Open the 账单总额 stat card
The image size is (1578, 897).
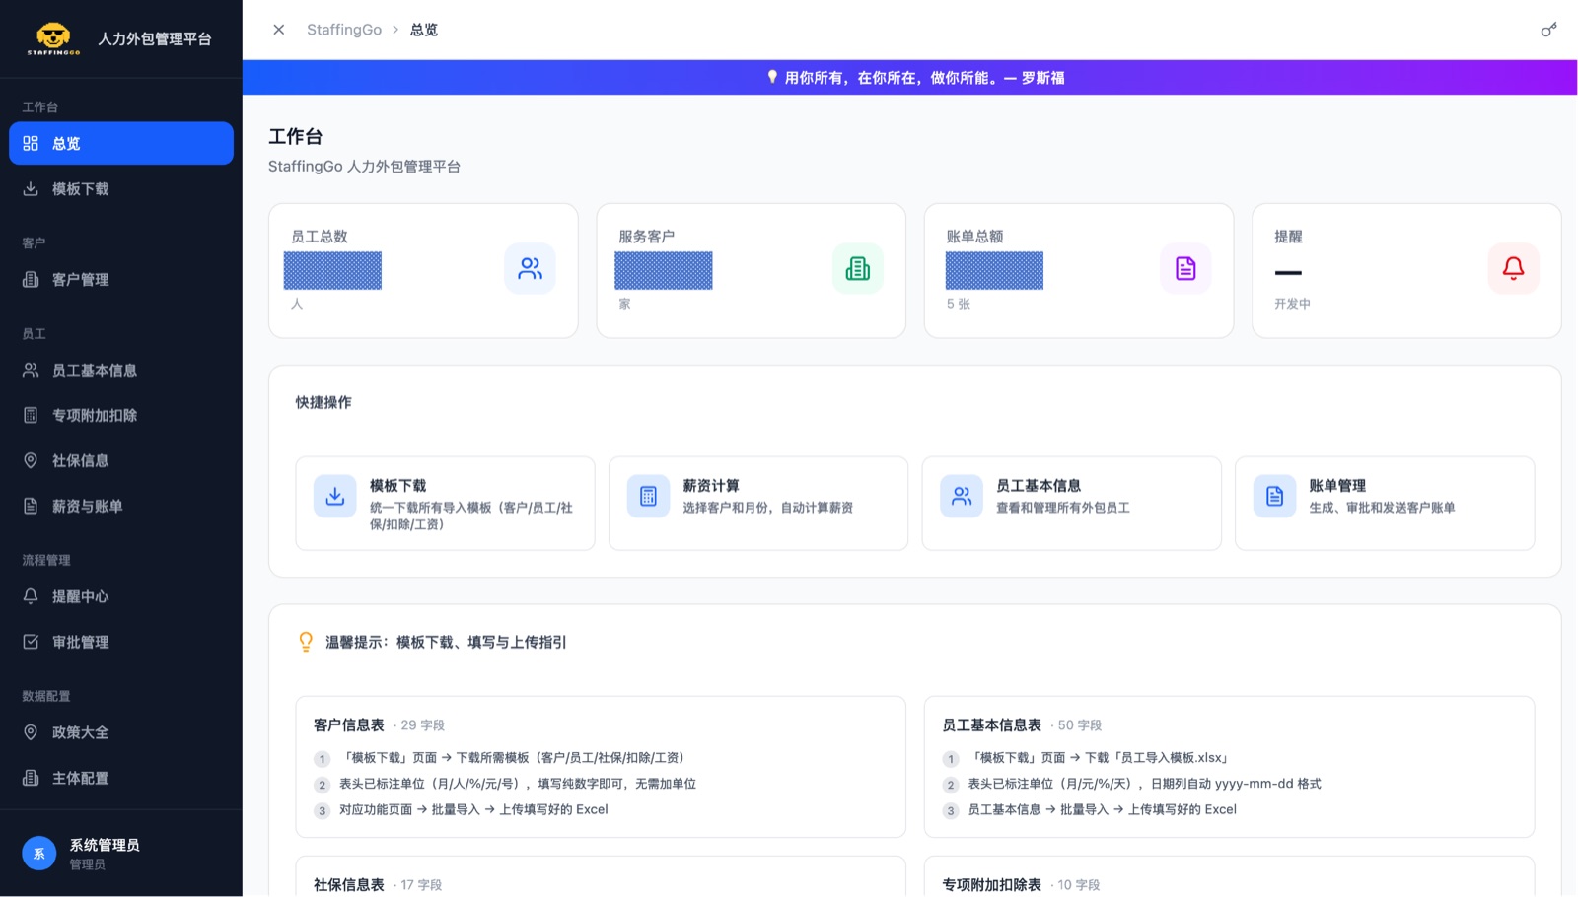pos(1079,271)
